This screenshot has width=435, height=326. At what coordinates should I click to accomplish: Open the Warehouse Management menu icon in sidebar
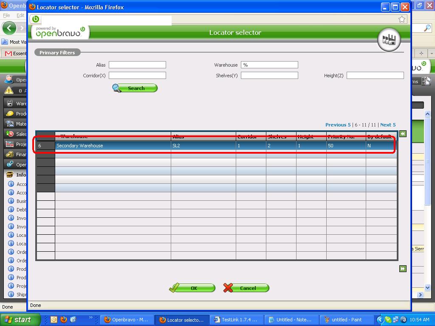tap(10, 103)
